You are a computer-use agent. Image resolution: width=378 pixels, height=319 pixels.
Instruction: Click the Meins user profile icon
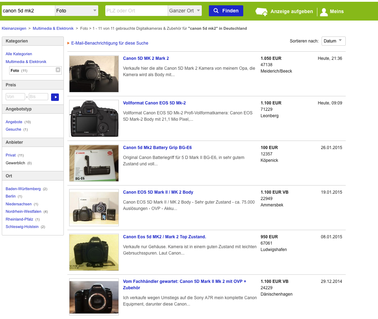click(324, 12)
